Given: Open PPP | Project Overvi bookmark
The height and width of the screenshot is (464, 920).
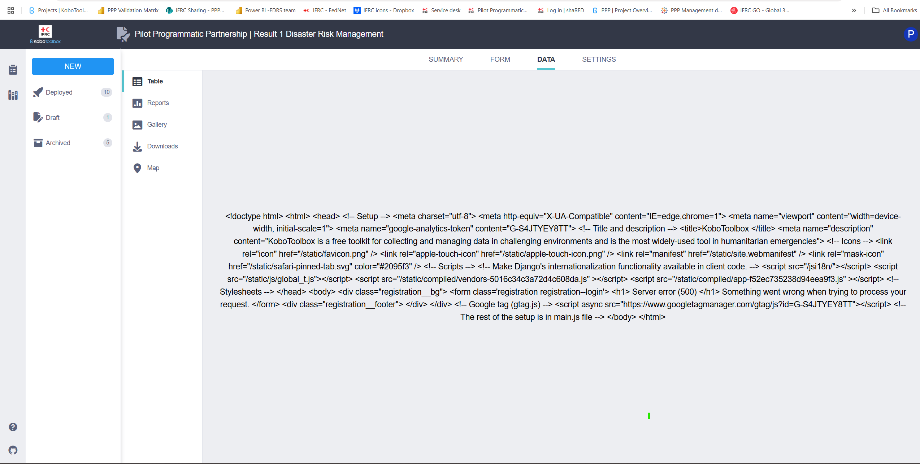Looking at the screenshot, I should pos(622,10).
